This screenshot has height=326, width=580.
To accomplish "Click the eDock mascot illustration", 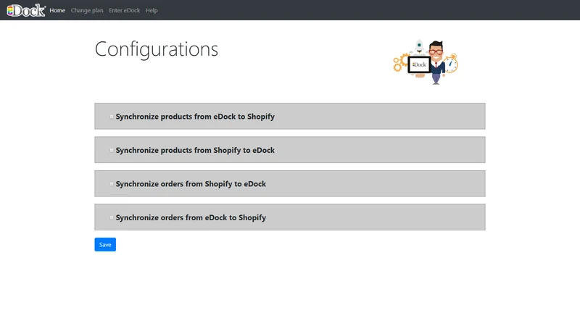I will coord(426,62).
